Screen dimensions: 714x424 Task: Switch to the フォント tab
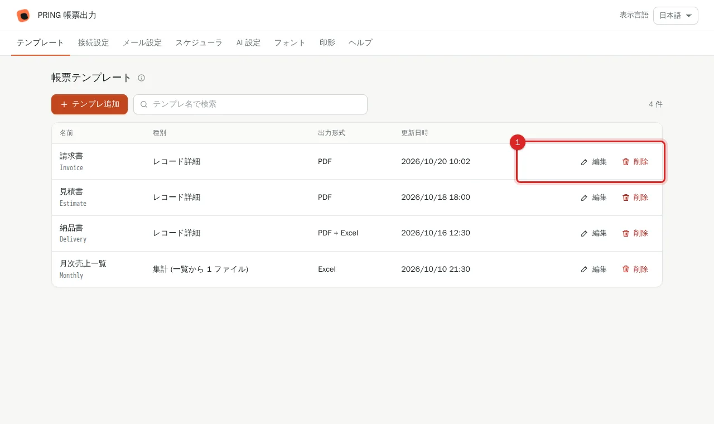[x=290, y=43]
